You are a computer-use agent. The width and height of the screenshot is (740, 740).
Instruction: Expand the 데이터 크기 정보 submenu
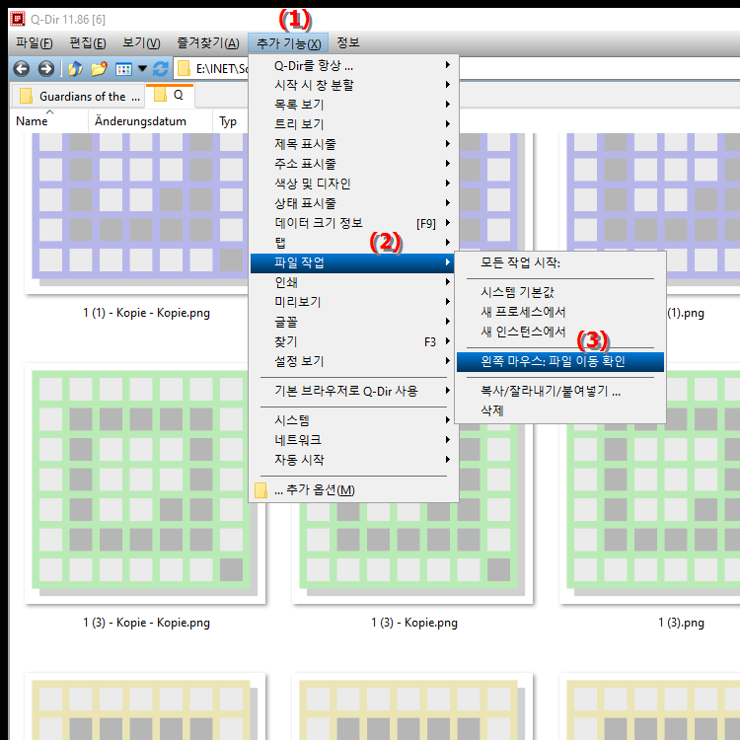coord(353,223)
